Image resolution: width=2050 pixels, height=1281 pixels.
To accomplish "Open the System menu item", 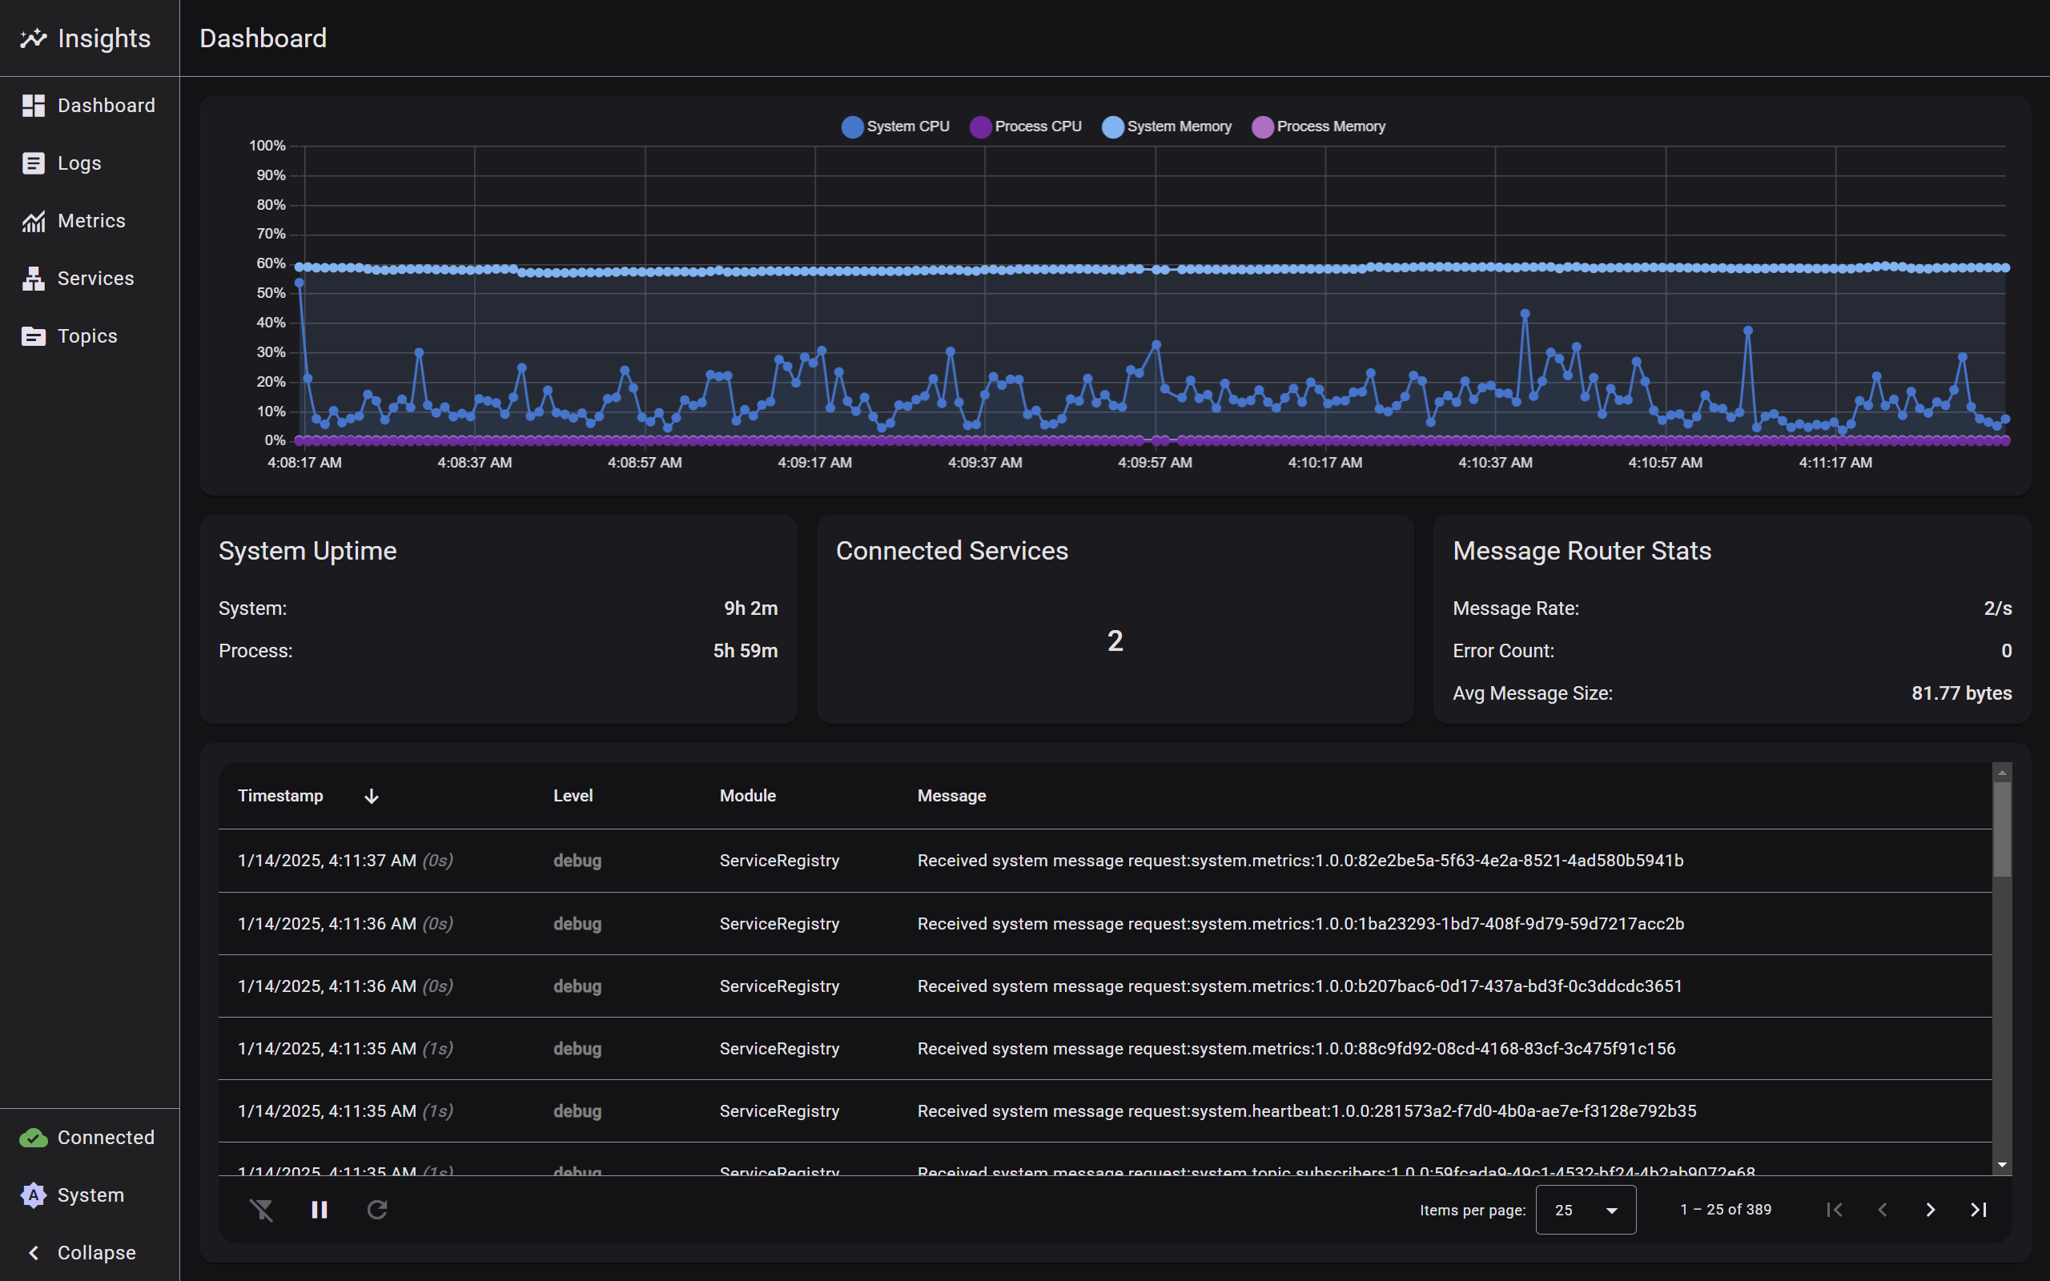I will [90, 1195].
